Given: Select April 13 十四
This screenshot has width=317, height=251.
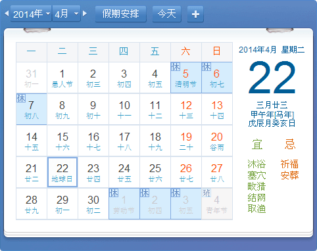Looking at the screenshot, I should click(217, 109).
